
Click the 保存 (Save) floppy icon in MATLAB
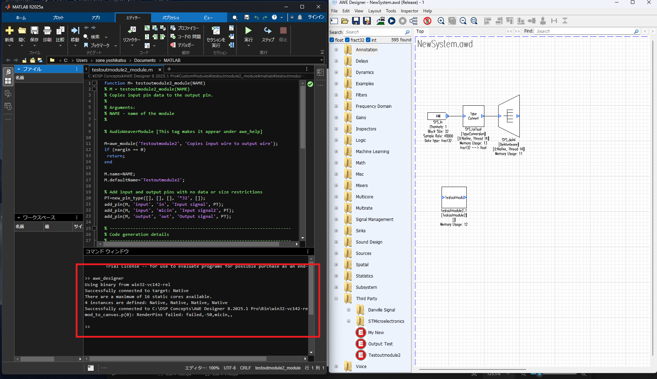click(34, 31)
